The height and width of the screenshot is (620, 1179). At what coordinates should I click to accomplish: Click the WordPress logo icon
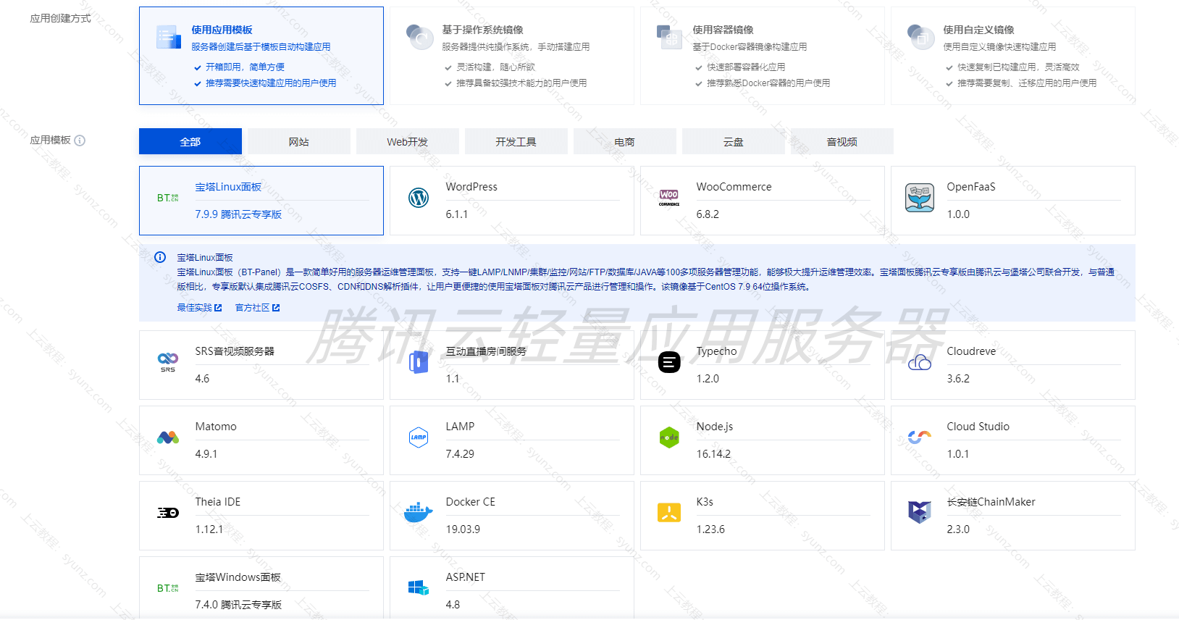[x=419, y=197]
